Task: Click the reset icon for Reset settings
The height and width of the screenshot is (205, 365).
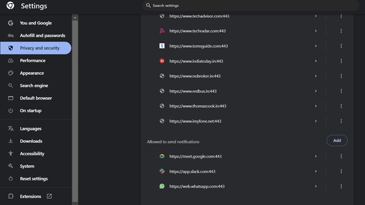Action: [x=10, y=179]
